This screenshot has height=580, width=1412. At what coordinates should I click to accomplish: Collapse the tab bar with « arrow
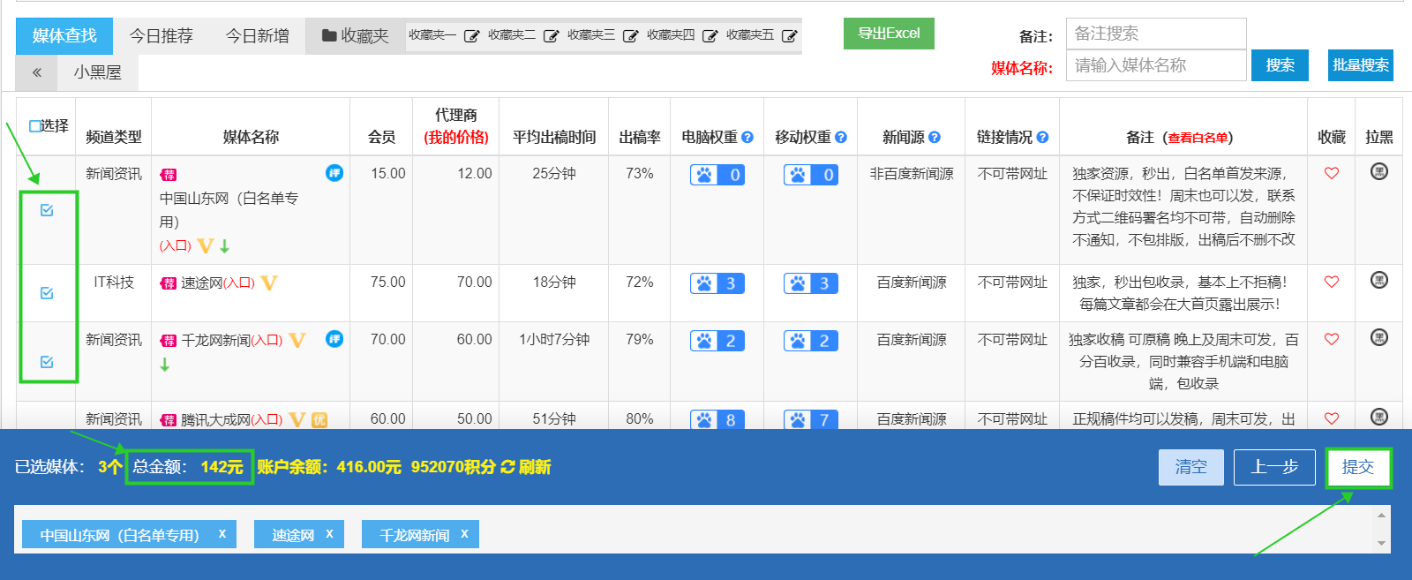tap(37, 72)
